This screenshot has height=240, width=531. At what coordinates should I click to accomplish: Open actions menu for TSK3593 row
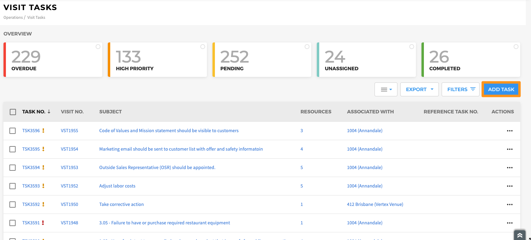(510, 186)
